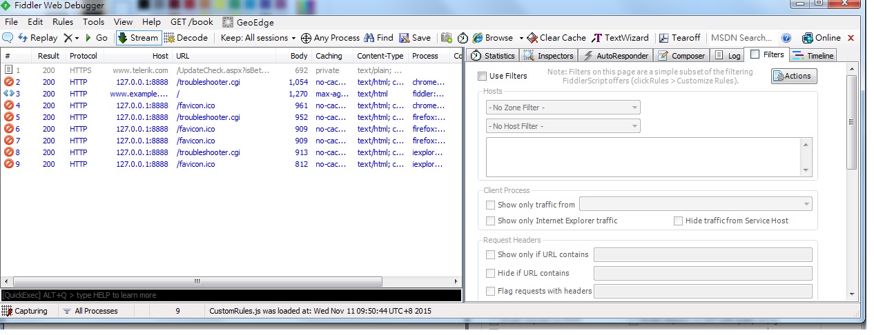
Task: Click the QuickExec command box
Action: pos(231,295)
